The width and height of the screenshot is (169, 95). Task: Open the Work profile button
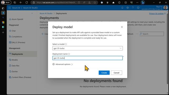[x=6, y=2]
